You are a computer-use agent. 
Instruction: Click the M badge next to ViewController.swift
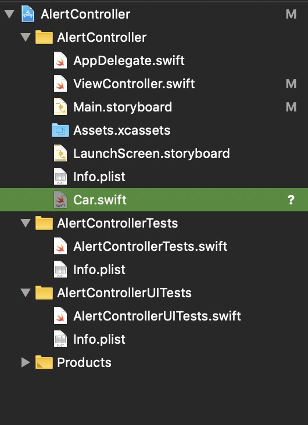pyautogui.click(x=291, y=84)
